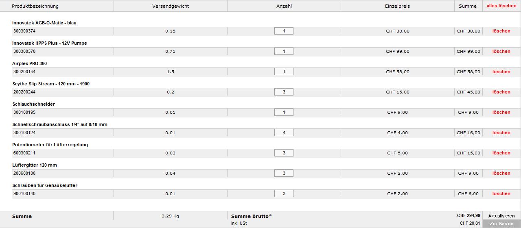
Task: Click the Aktualisieren button
Action: pyautogui.click(x=501, y=216)
